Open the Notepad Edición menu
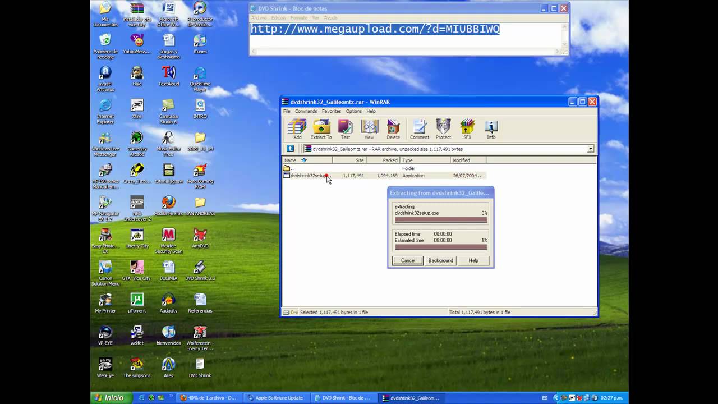Screen dimensions: 718x404 pyautogui.click(x=279, y=18)
